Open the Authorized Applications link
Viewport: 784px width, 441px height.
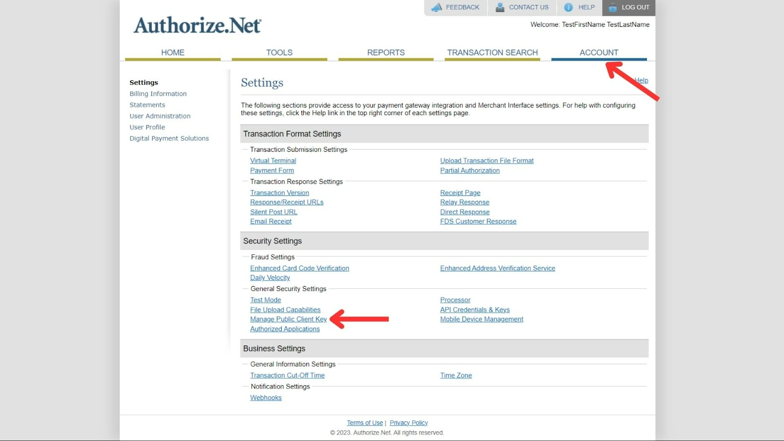point(285,329)
